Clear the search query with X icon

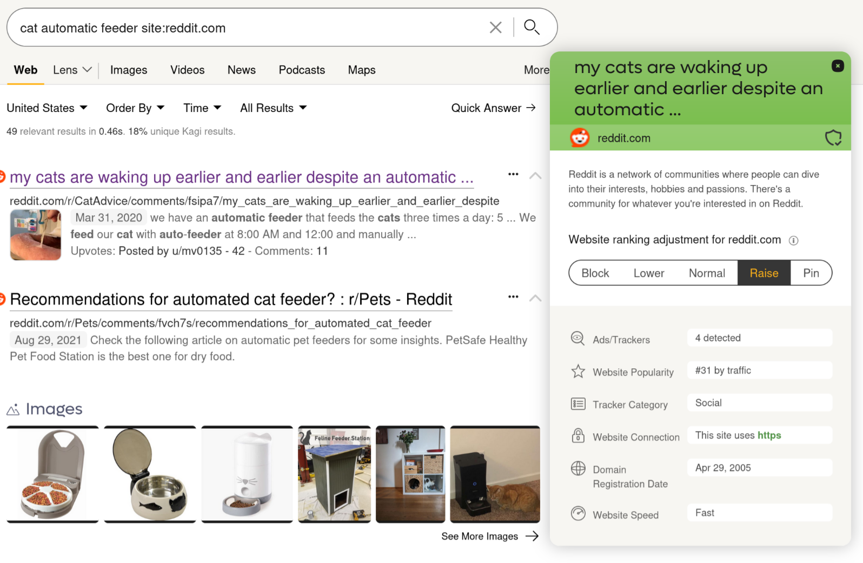[495, 28]
